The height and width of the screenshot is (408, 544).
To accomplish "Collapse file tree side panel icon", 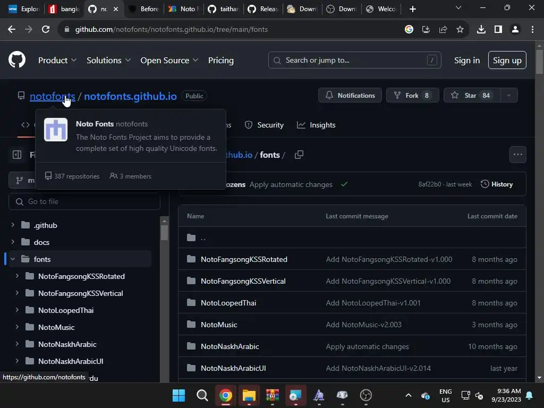I will [17, 155].
